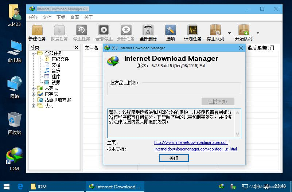Expand the 已完成 tree node
This screenshot has height=192, width=292.
coord(33,94)
